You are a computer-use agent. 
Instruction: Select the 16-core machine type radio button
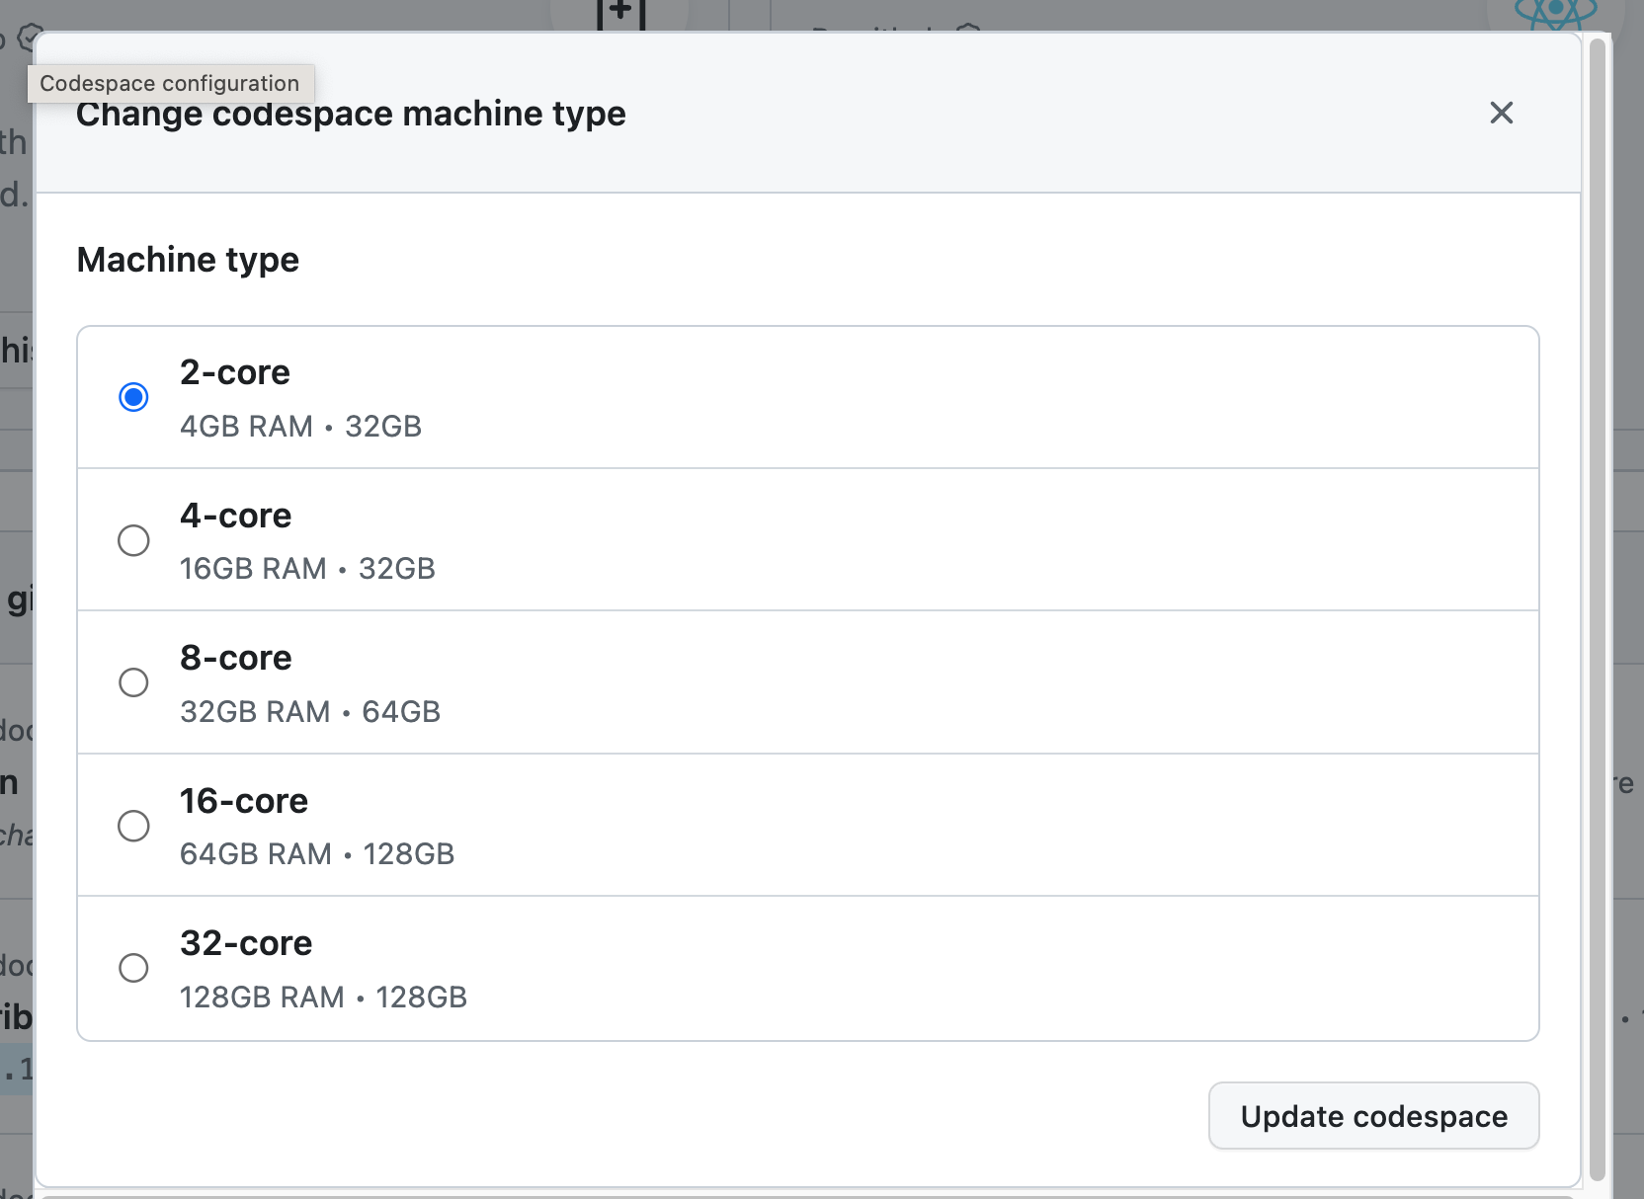coord(133,826)
